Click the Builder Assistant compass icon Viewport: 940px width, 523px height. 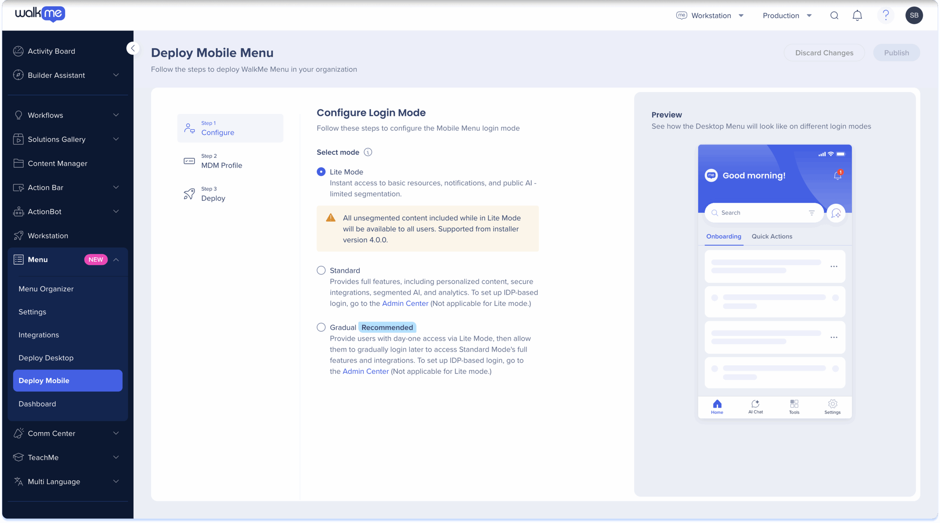(18, 75)
